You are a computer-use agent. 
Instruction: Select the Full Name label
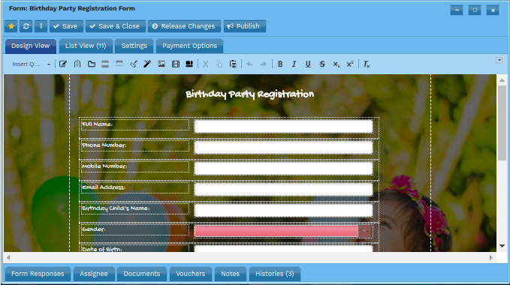97,124
